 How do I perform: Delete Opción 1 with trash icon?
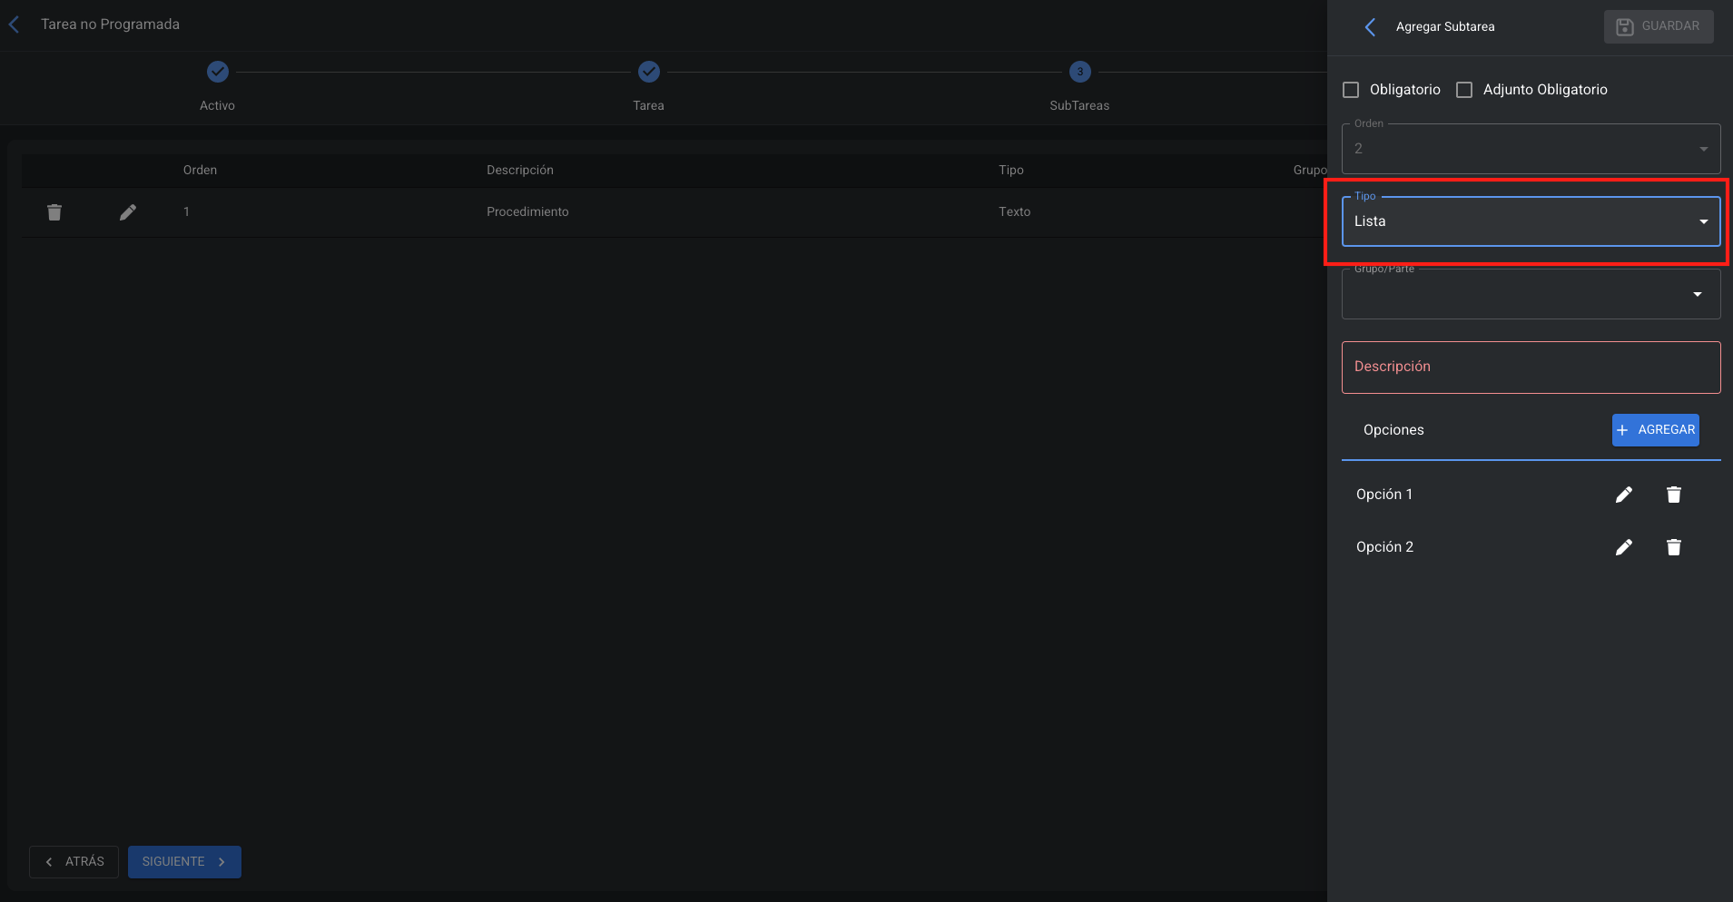point(1673,495)
